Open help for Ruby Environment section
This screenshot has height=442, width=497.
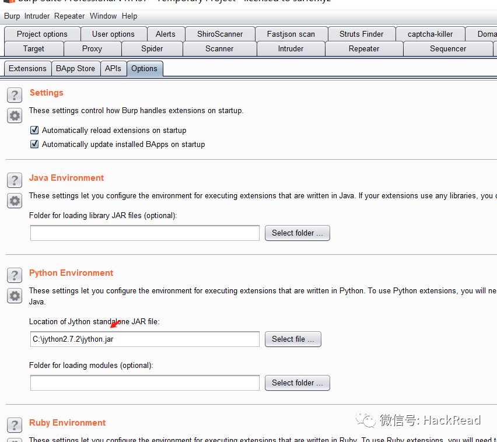[15, 425]
